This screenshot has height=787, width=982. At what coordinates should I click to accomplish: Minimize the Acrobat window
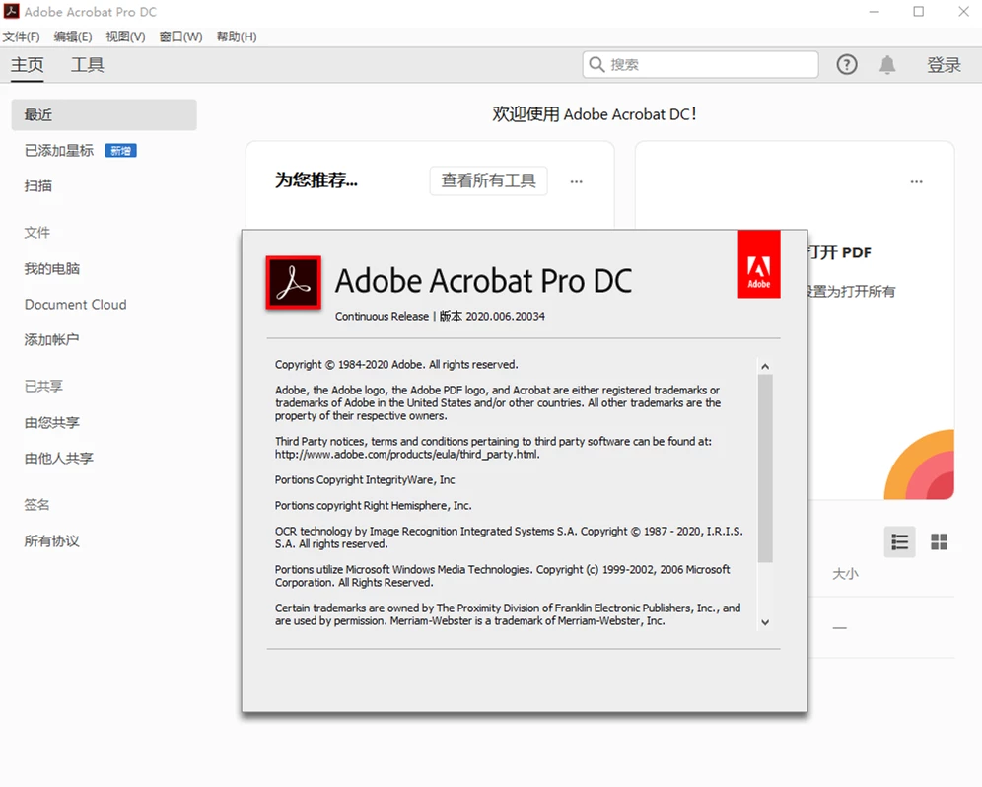(x=875, y=11)
